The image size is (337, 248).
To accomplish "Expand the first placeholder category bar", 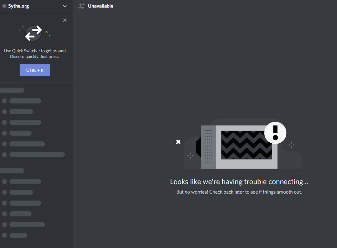I will (12, 90).
